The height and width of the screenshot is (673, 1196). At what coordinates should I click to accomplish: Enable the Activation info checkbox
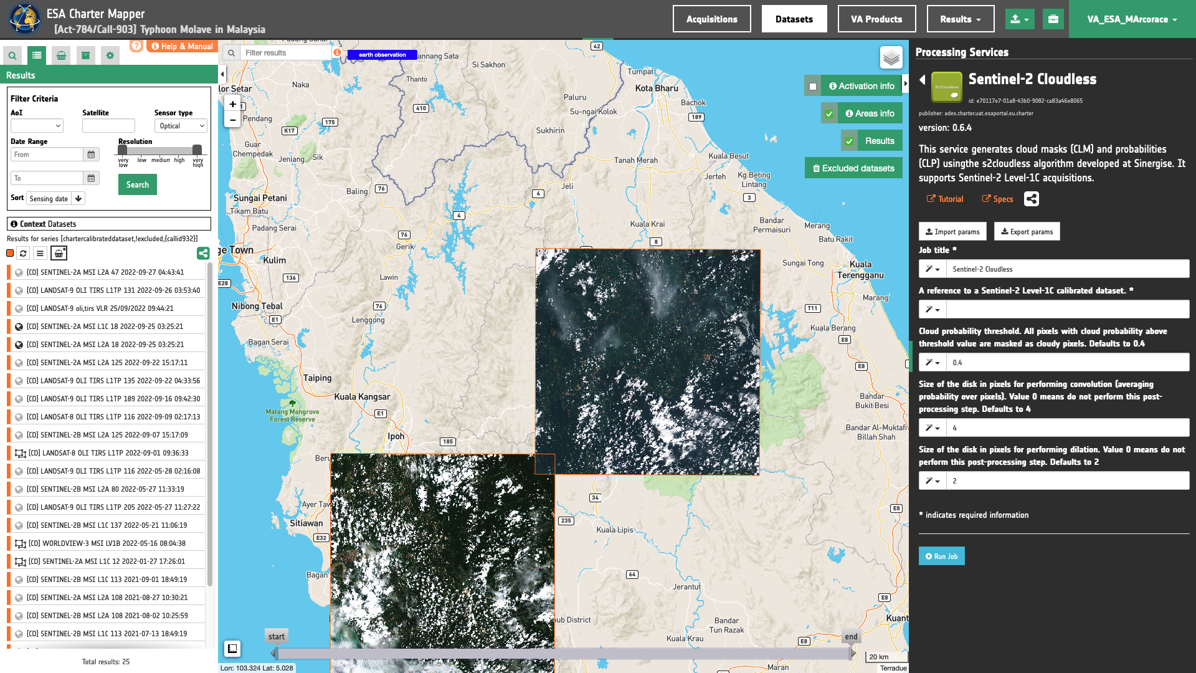coord(813,87)
